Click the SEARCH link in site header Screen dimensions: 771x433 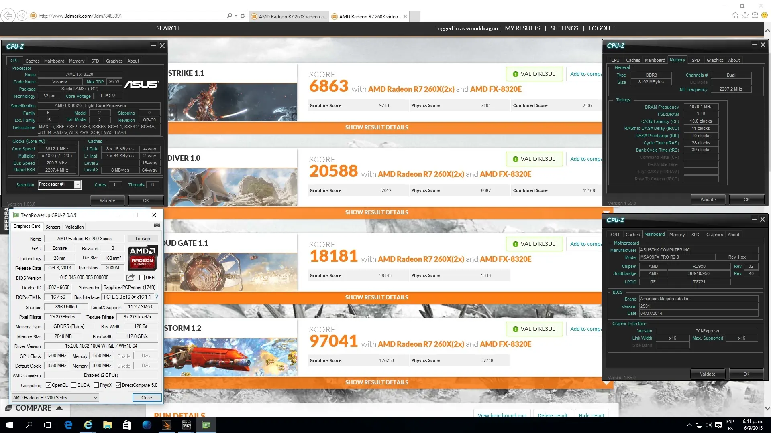pyautogui.click(x=168, y=28)
